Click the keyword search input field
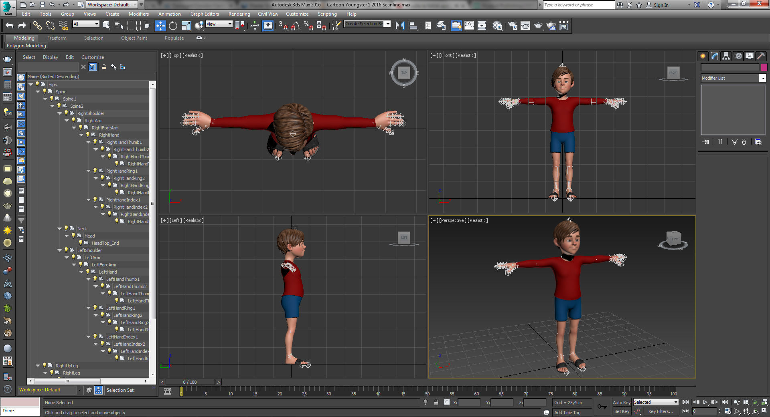This screenshot has width=770, height=417. (578, 5)
